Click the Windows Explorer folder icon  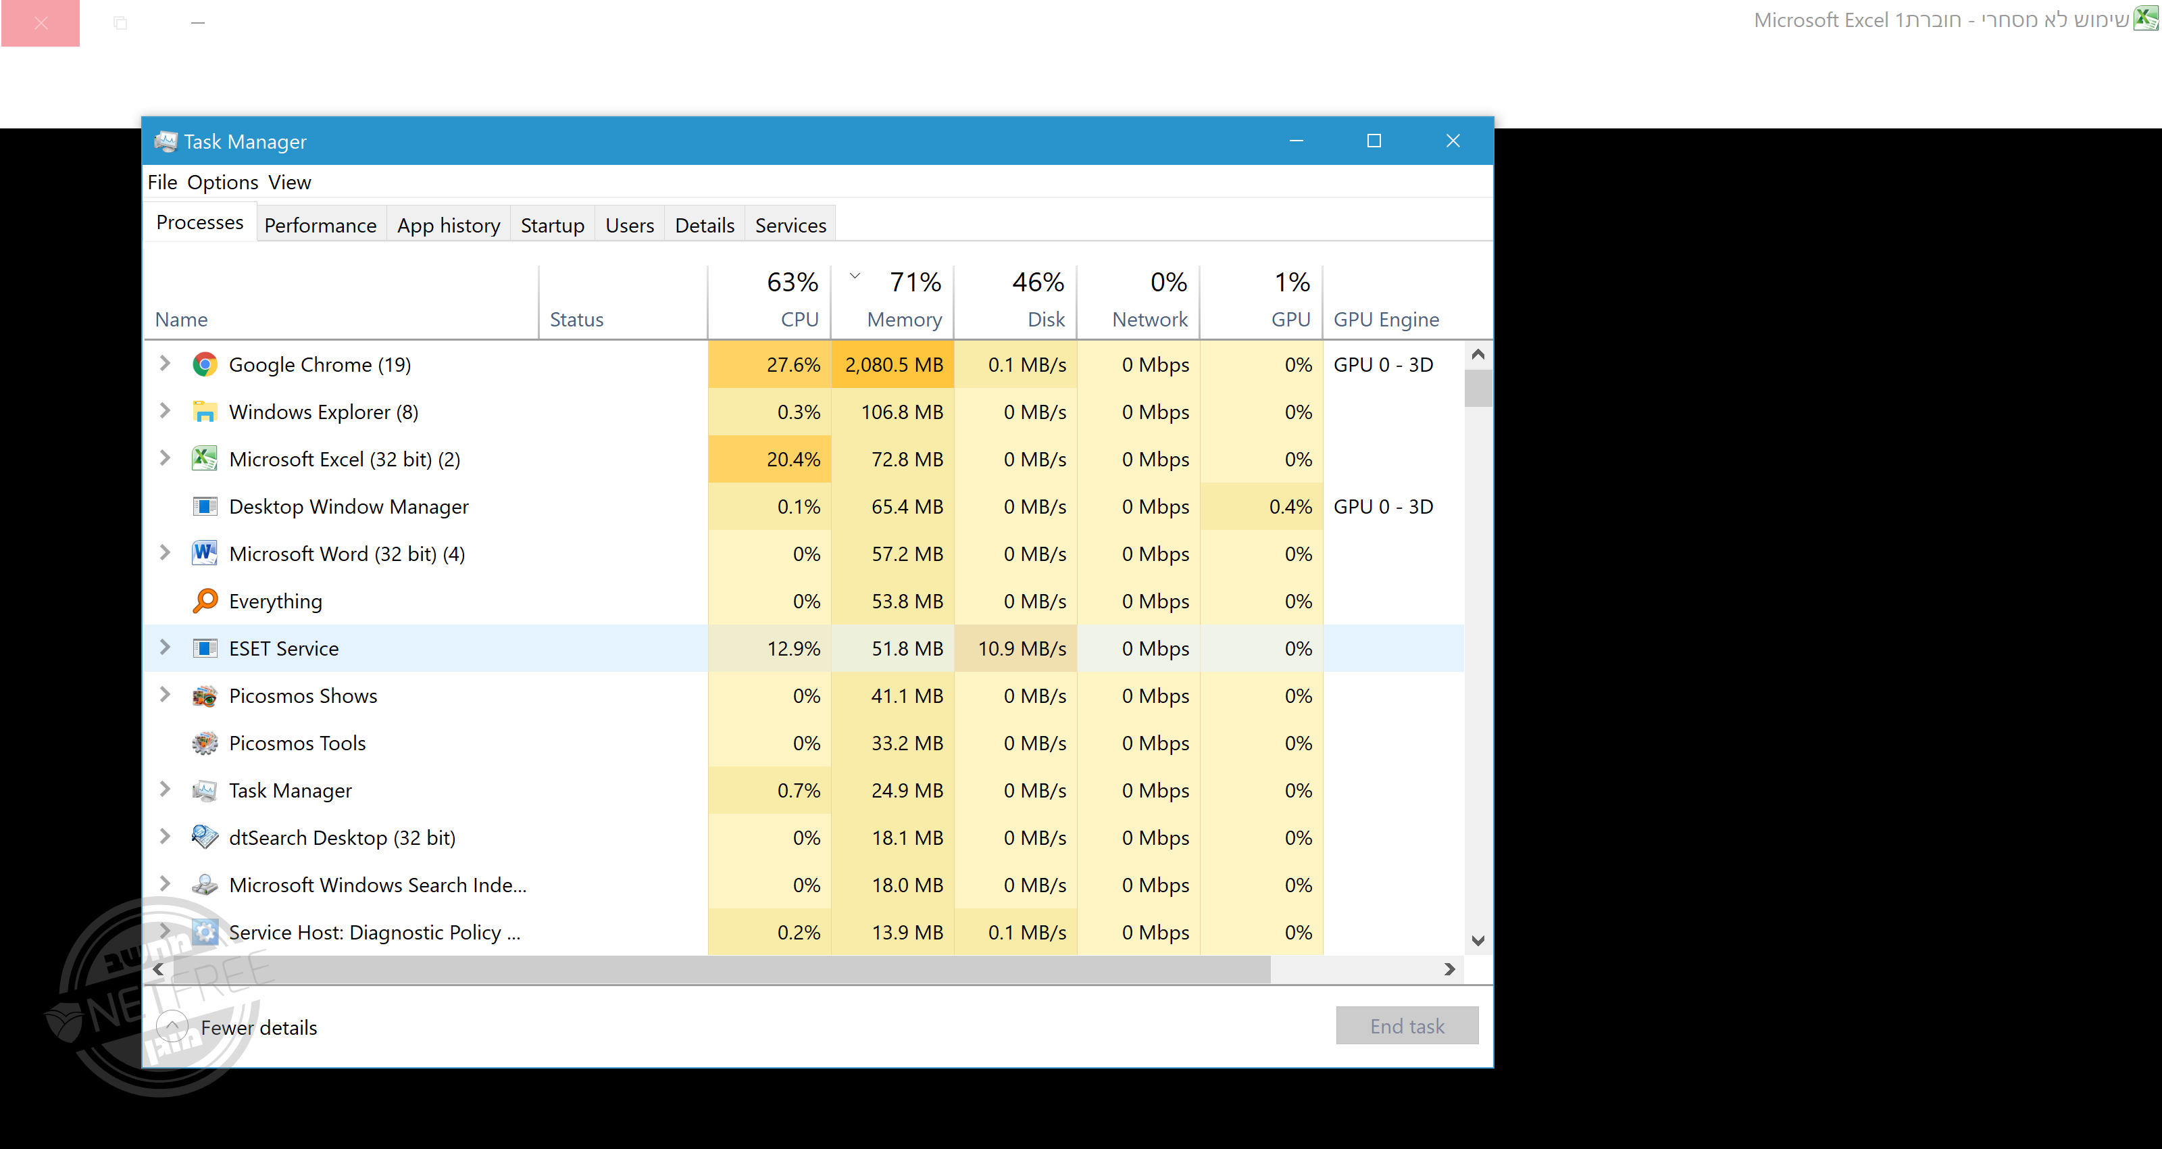[204, 412]
